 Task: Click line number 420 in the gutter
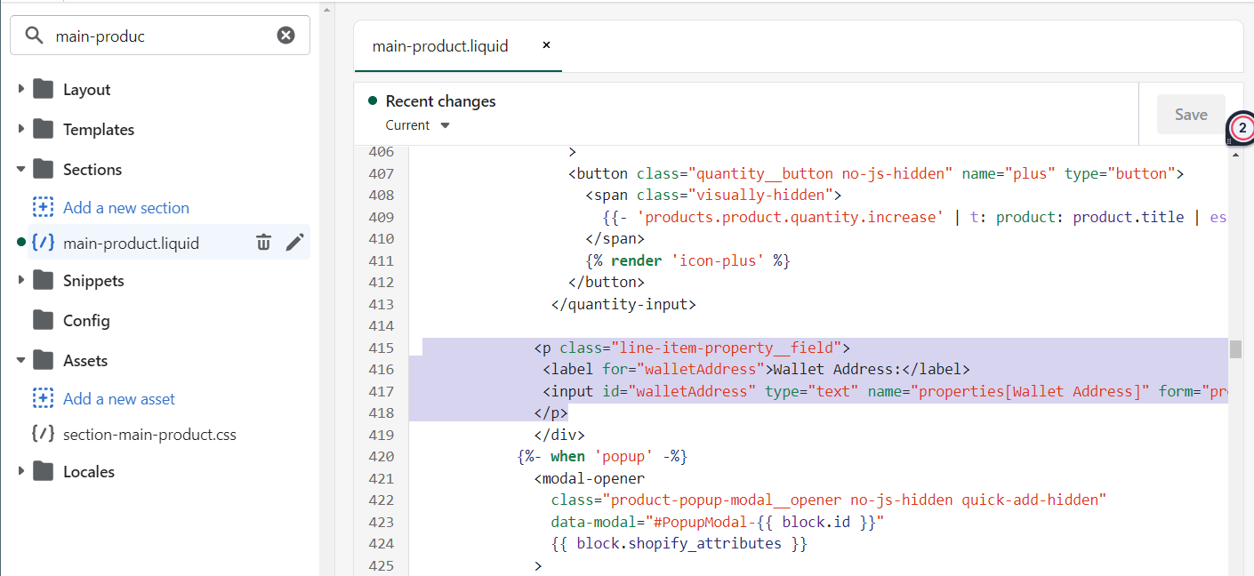coord(381,456)
